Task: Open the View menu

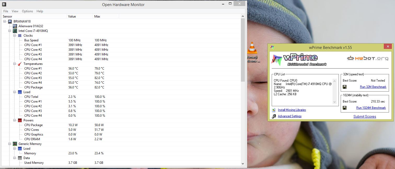Action: coord(15,11)
